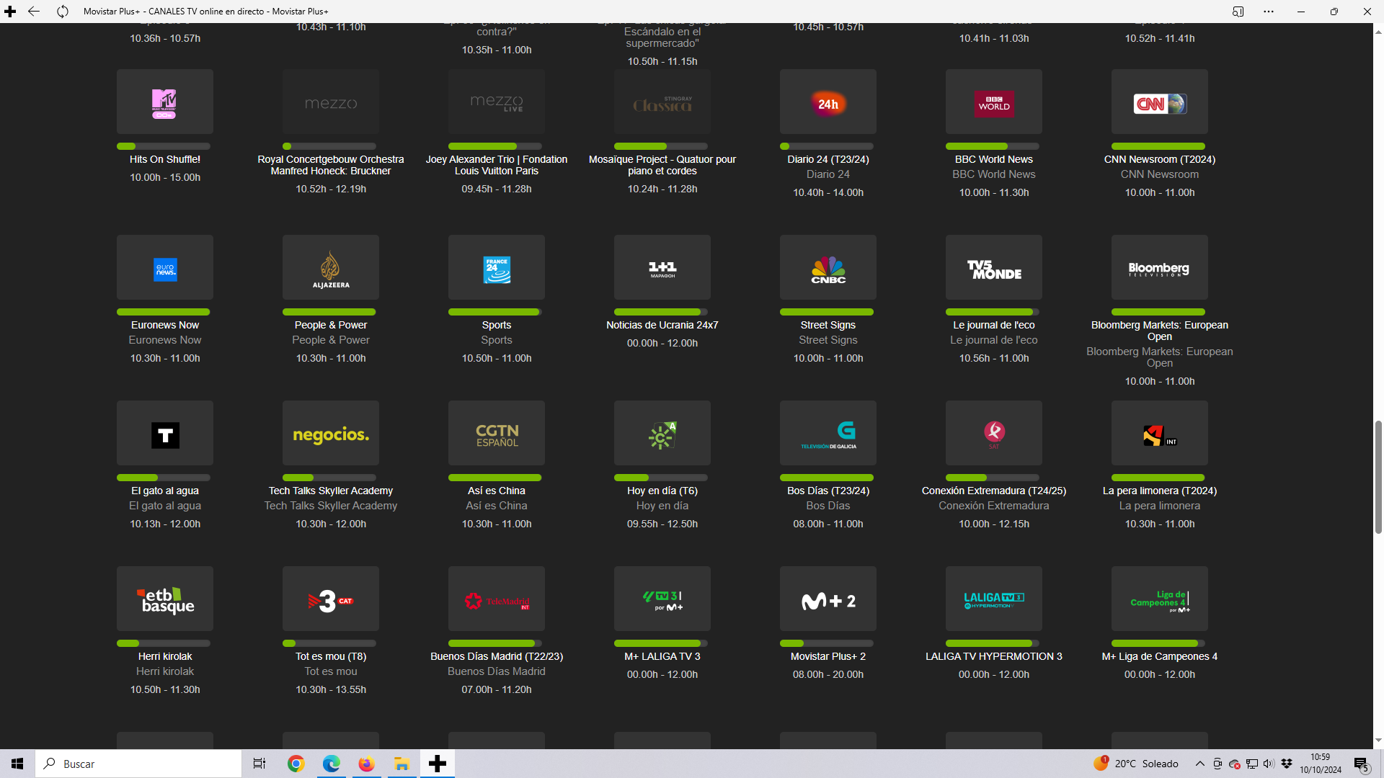Open the etb basque channel thumbnail

tap(165, 599)
